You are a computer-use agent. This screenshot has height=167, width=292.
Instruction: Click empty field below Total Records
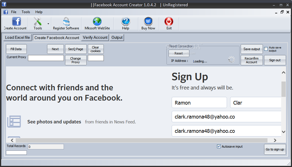(x=16, y=153)
